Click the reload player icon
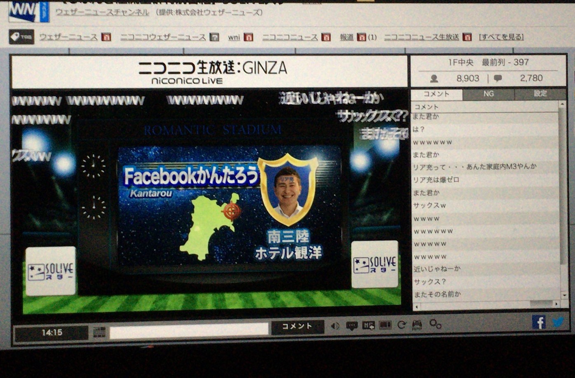 click(x=402, y=325)
